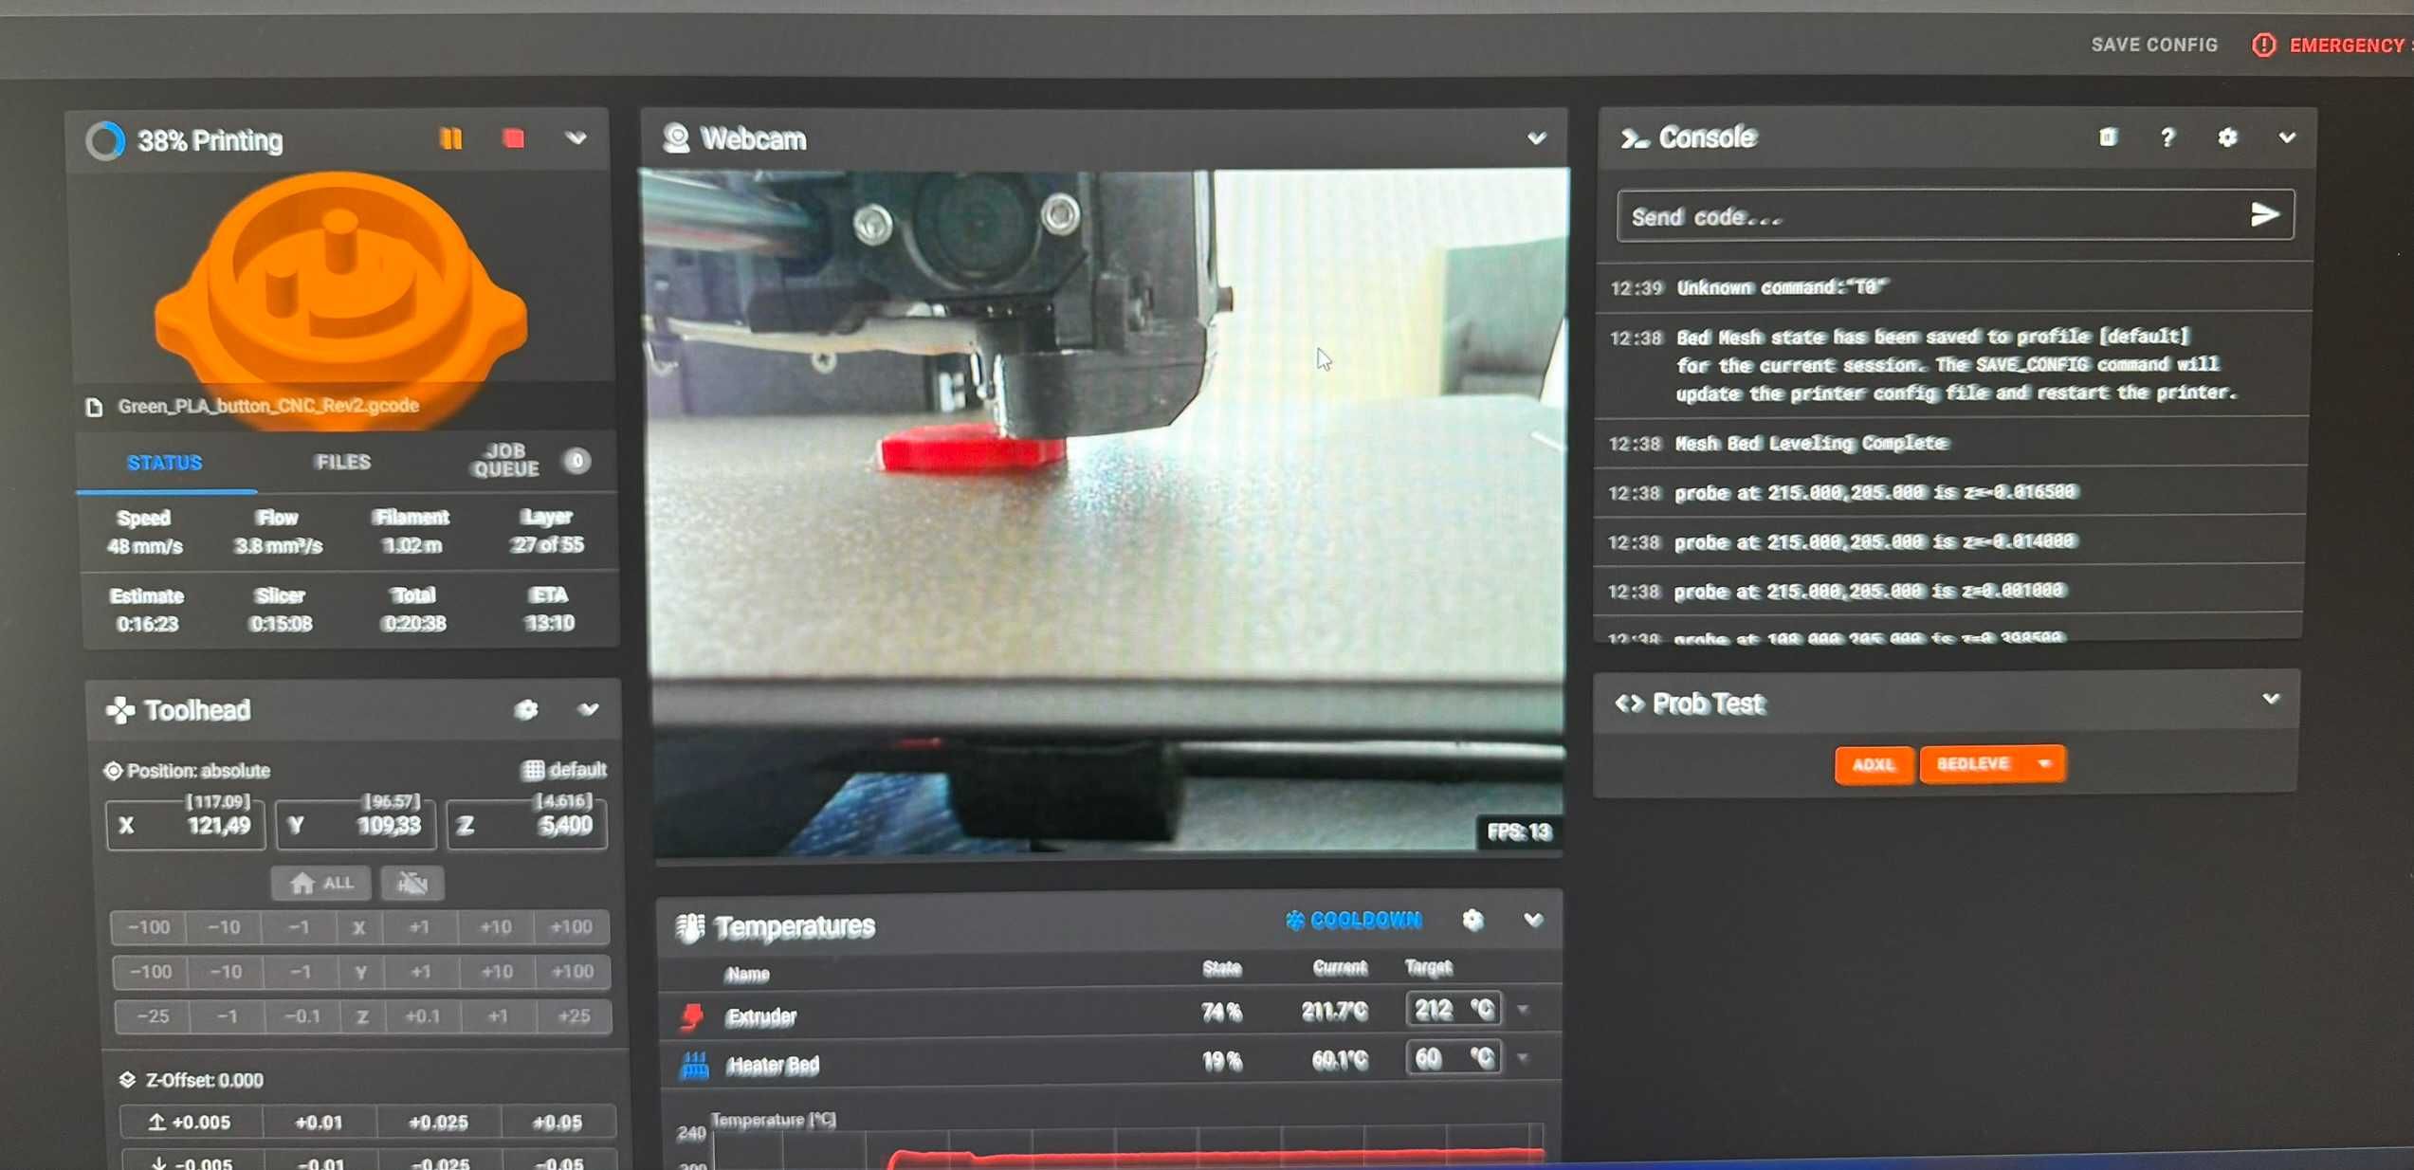This screenshot has height=1170, width=2414.
Task: Move Z axis by +0.1
Action: click(423, 1016)
